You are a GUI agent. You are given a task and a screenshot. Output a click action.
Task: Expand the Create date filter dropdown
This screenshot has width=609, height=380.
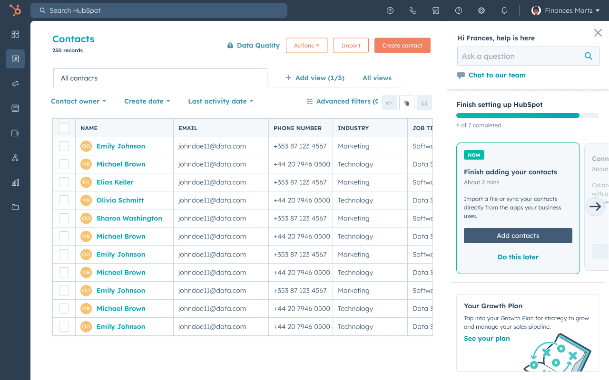[147, 101]
